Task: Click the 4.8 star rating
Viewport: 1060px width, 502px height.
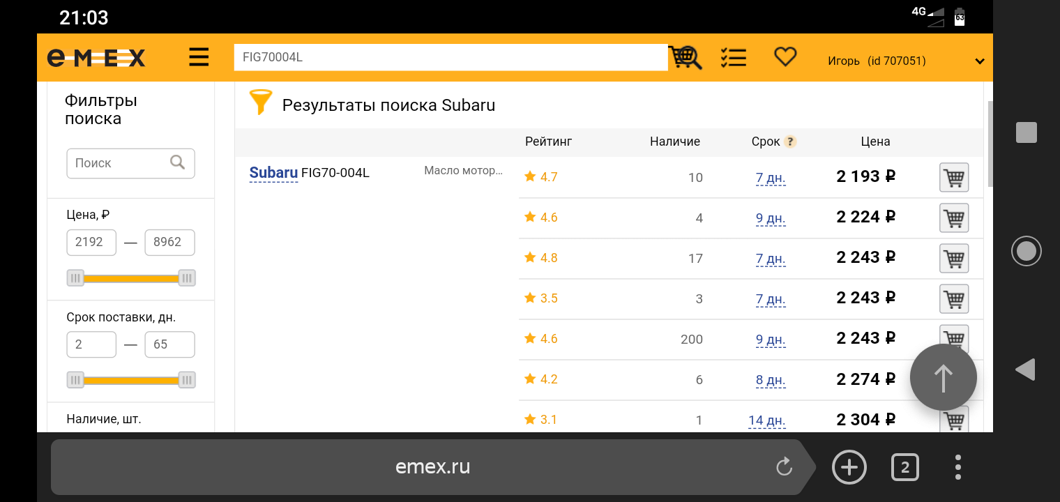Action: coord(541,258)
